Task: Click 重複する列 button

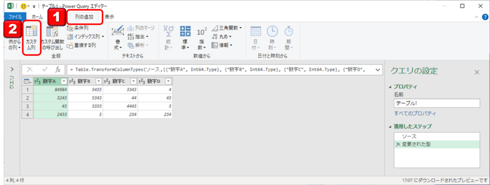Action: 81,45
